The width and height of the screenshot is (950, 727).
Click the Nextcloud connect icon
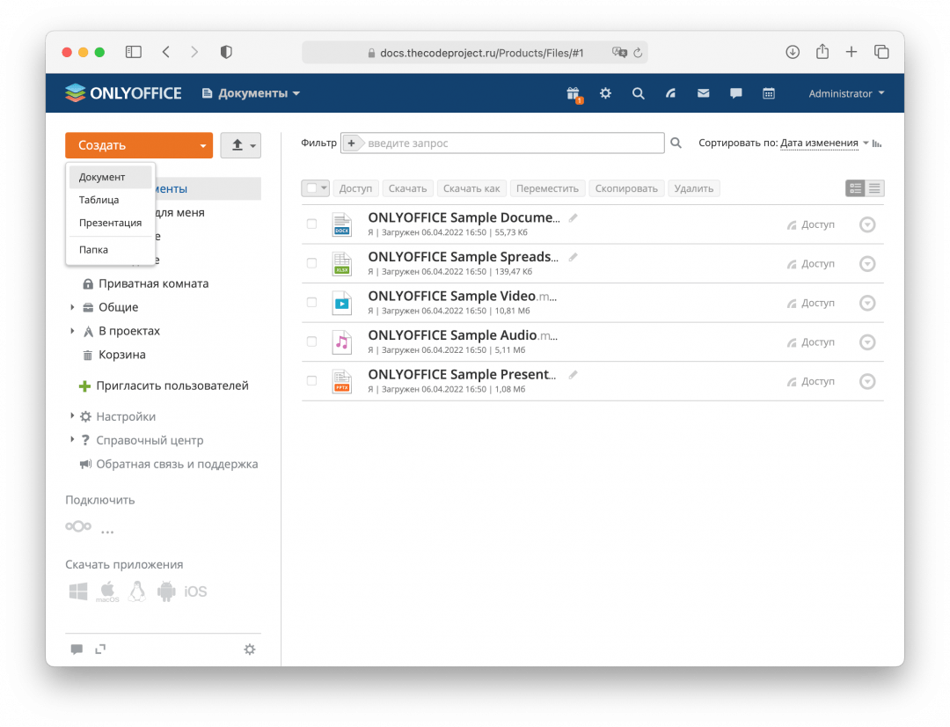tap(77, 526)
